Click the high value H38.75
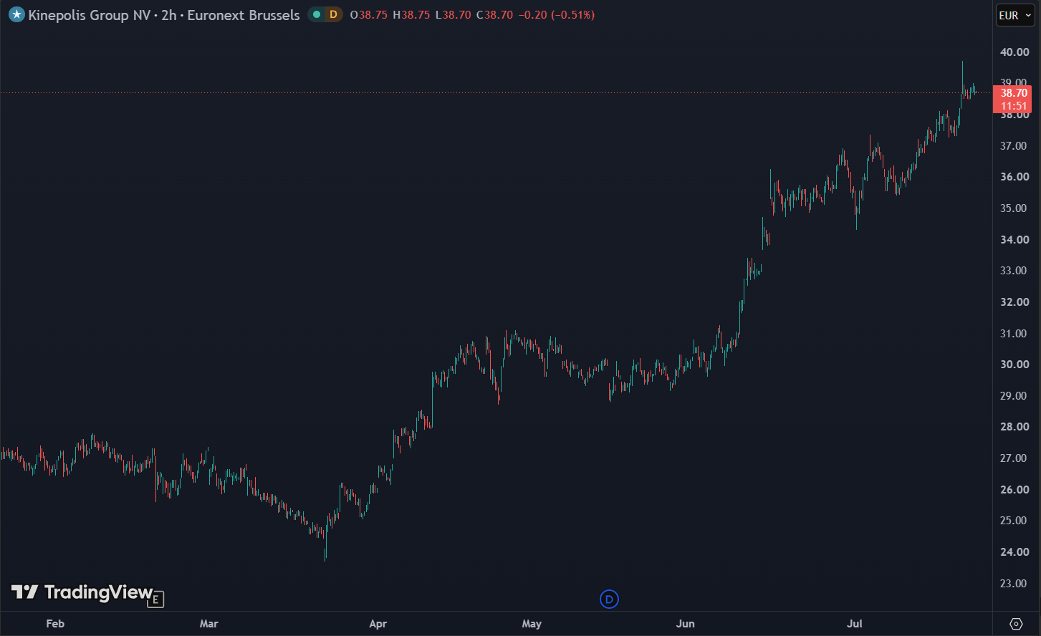This screenshot has height=636, width=1041. (411, 15)
